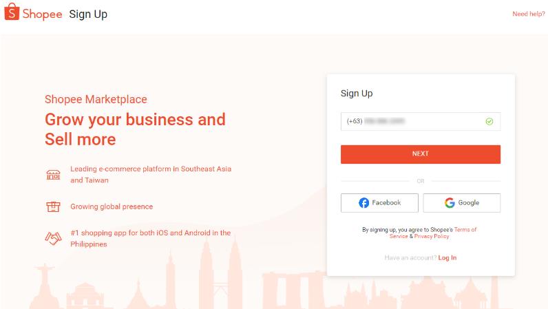Click the storefront icon beside Leading e-commerce platform
The image size is (548, 309).
(x=53, y=174)
